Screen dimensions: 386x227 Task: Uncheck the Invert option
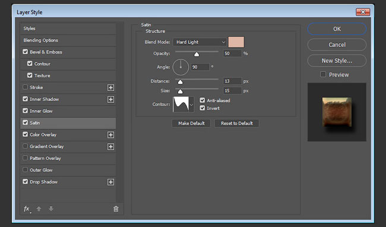[203, 108]
